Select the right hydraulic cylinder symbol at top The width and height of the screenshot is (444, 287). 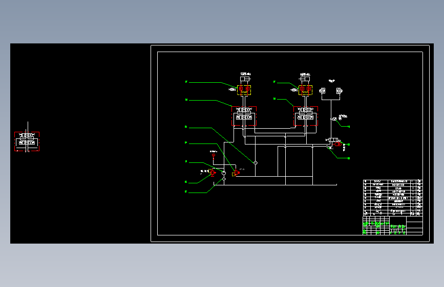(x=305, y=79)
